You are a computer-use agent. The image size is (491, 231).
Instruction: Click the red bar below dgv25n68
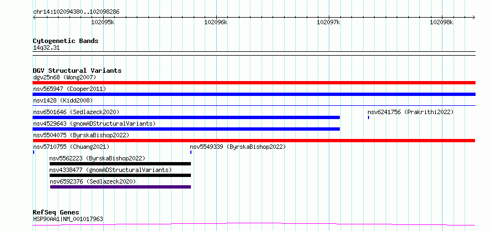click(x=254, y=83)
